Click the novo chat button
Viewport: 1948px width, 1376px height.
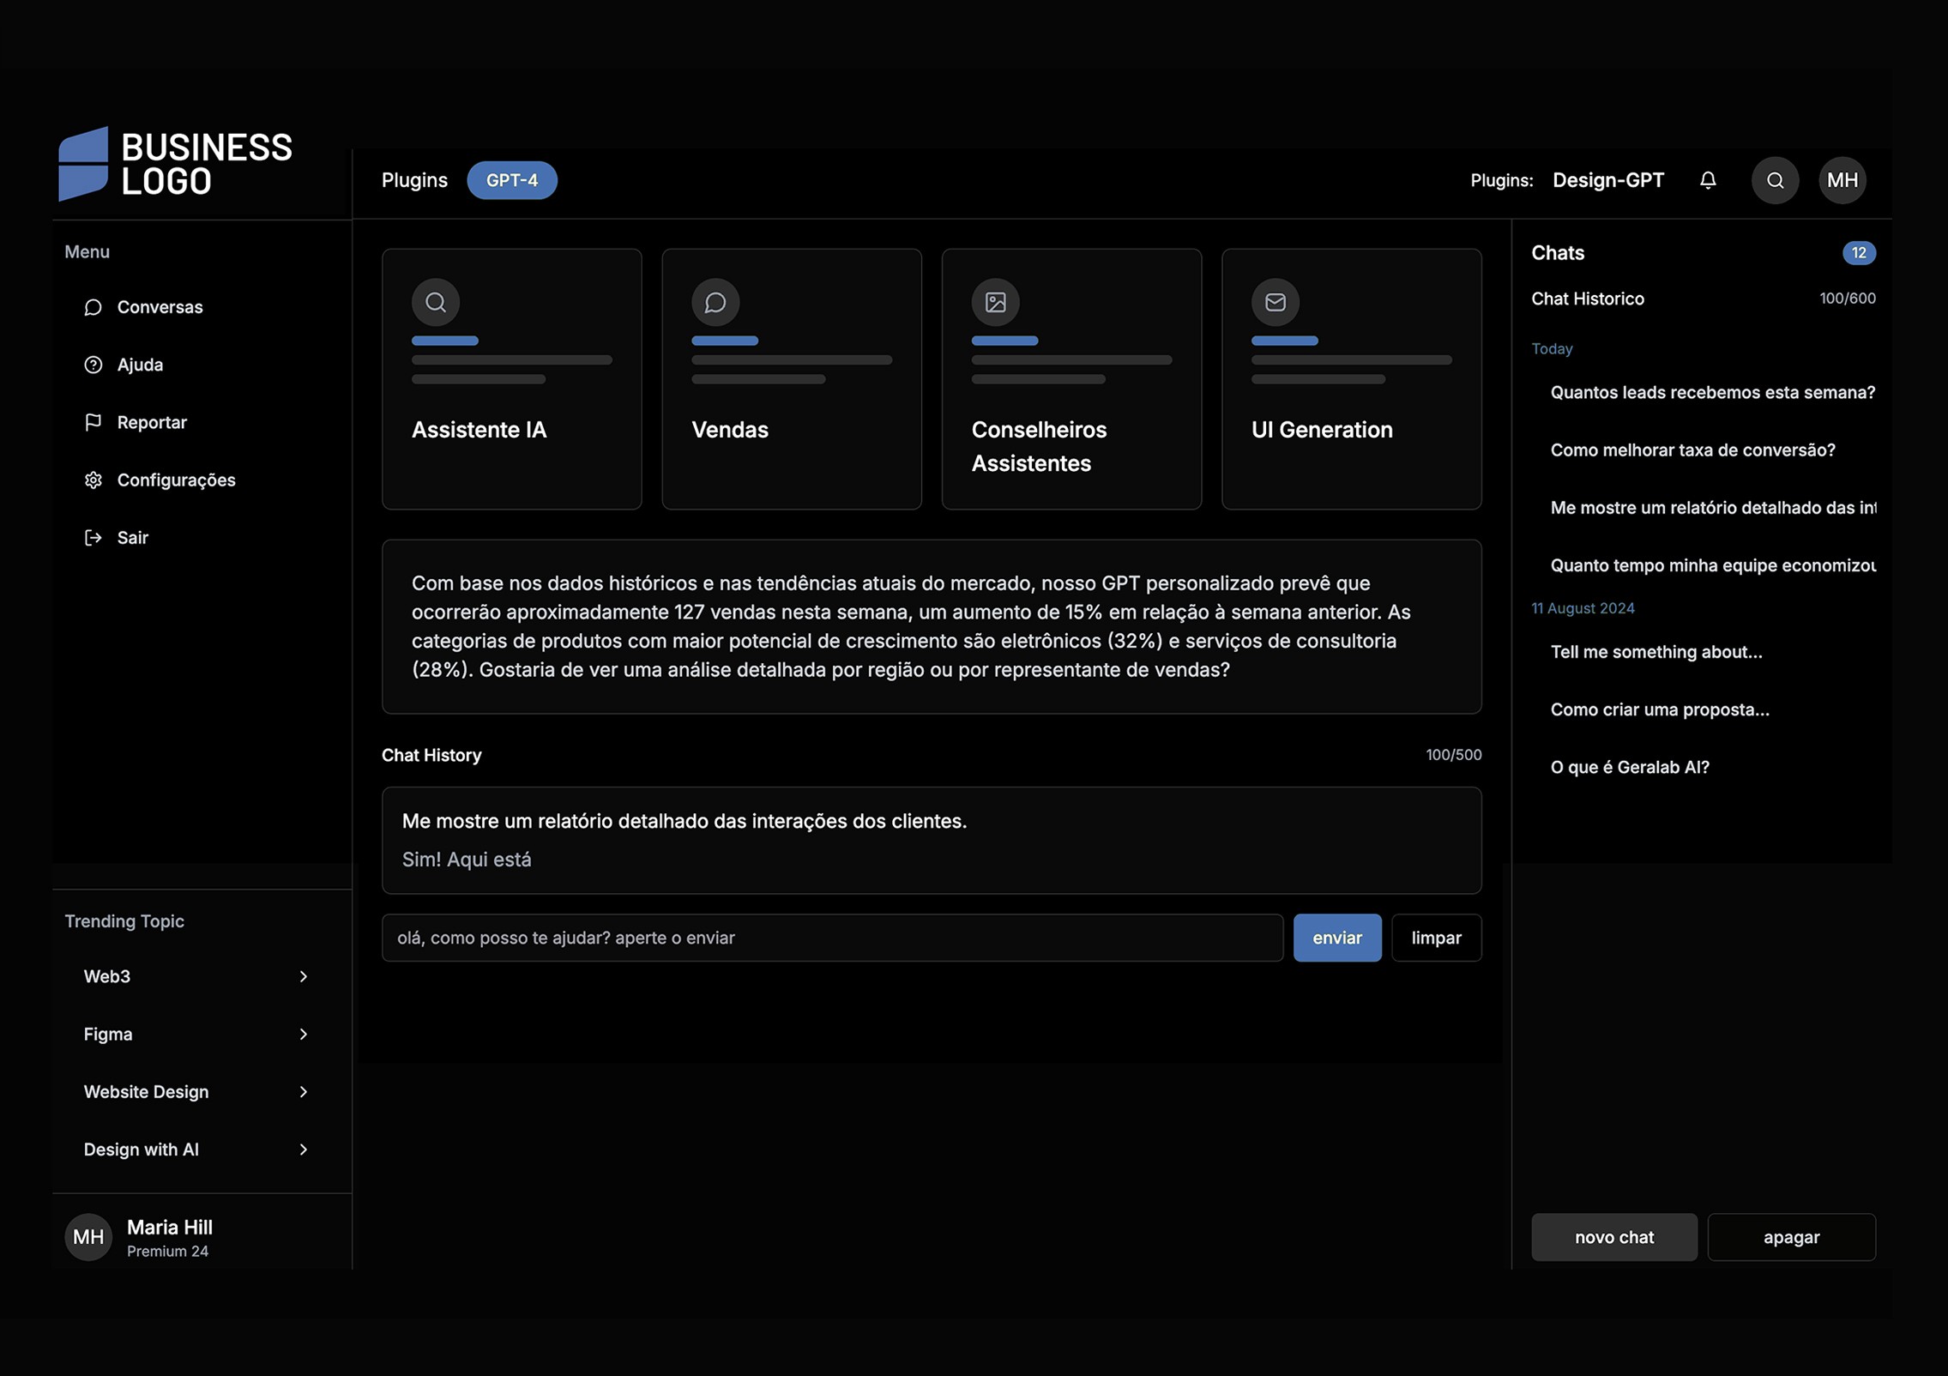pos(1613,1237)
